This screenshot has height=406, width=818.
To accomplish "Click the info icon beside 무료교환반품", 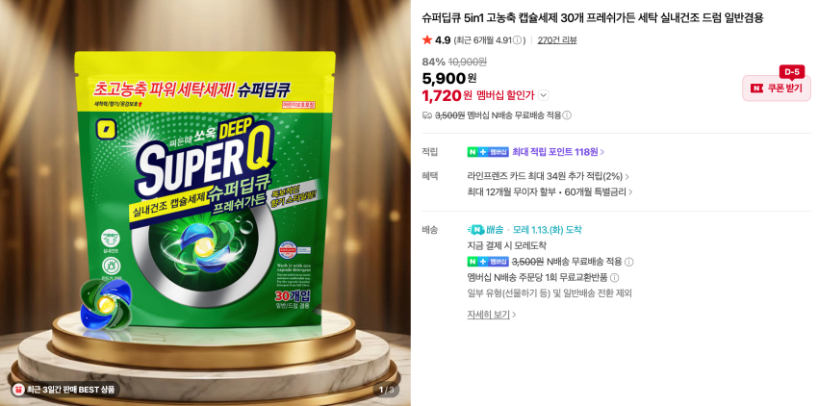I will point(615,278).
